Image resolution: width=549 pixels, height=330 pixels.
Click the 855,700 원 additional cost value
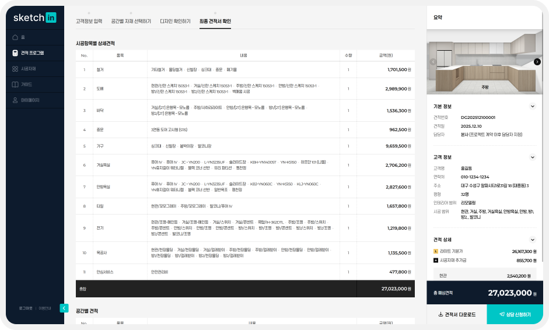[527, 261]
